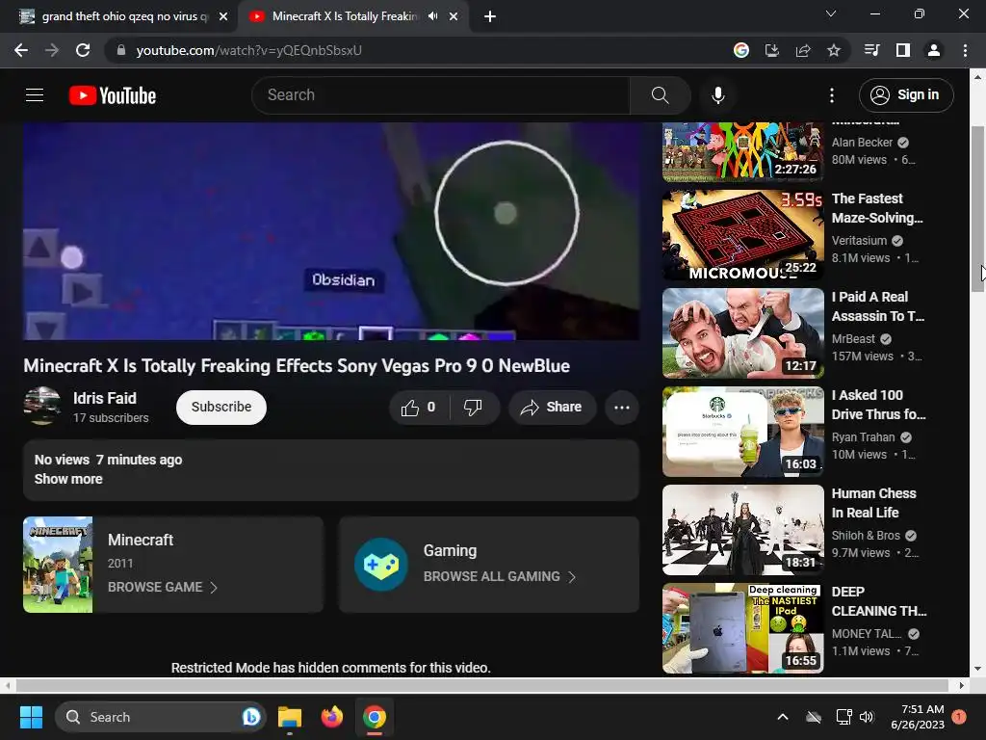Open I Paid A Real Assassin thumbnail
Viewport: 986px width, 740px height.
(742, 332)
